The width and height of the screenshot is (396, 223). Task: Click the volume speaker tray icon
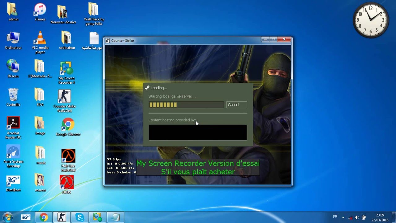357,217
